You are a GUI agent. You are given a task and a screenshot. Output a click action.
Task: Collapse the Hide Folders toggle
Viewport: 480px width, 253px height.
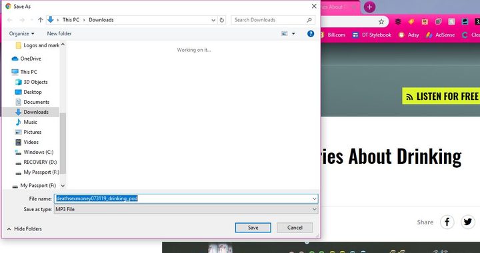(x=24, y=229)
